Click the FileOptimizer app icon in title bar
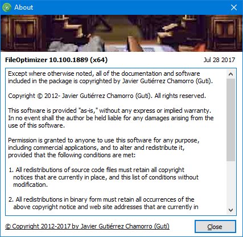243x237 pixels. [7, 7]
